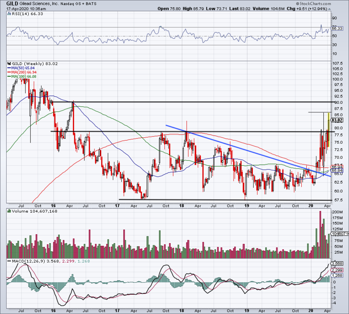
Task: Click the candlestick icon beside GILD (Weekly)
Action: [9, 64]
